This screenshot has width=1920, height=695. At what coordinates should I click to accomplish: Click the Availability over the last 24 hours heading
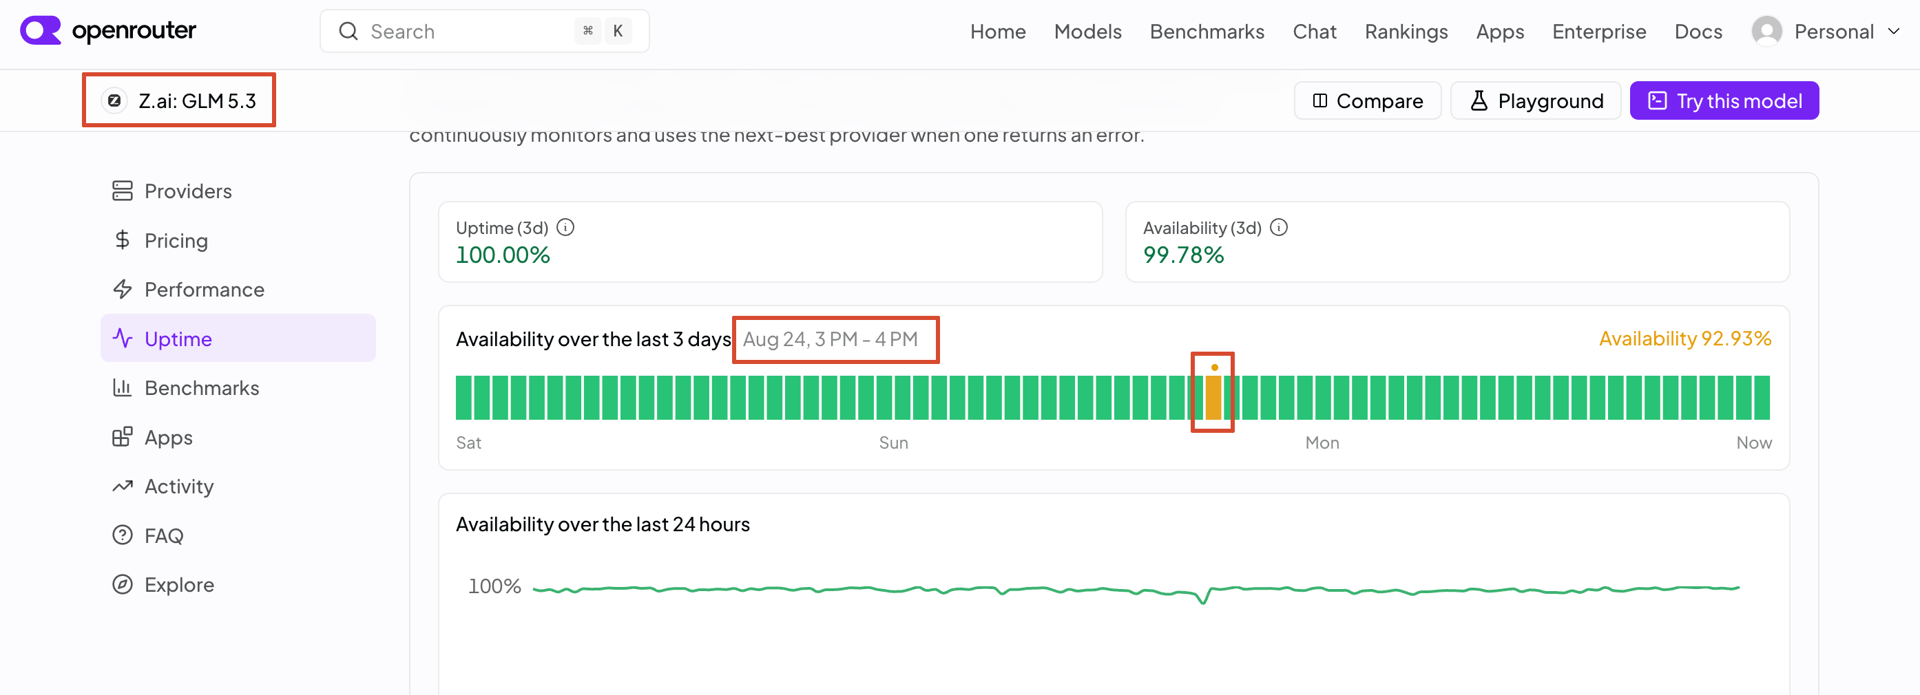(603, 524)
